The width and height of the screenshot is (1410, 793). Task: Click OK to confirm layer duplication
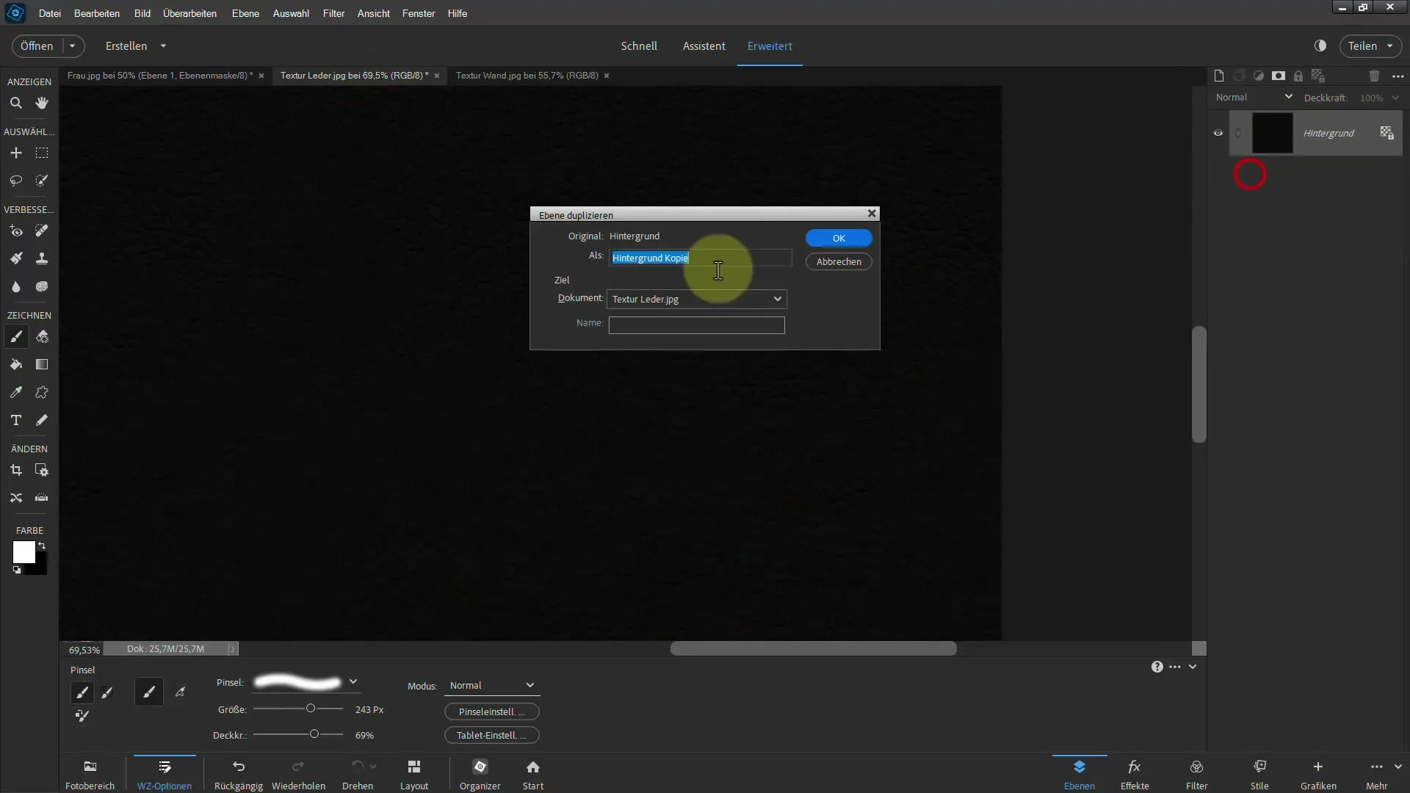pos(839,238)
